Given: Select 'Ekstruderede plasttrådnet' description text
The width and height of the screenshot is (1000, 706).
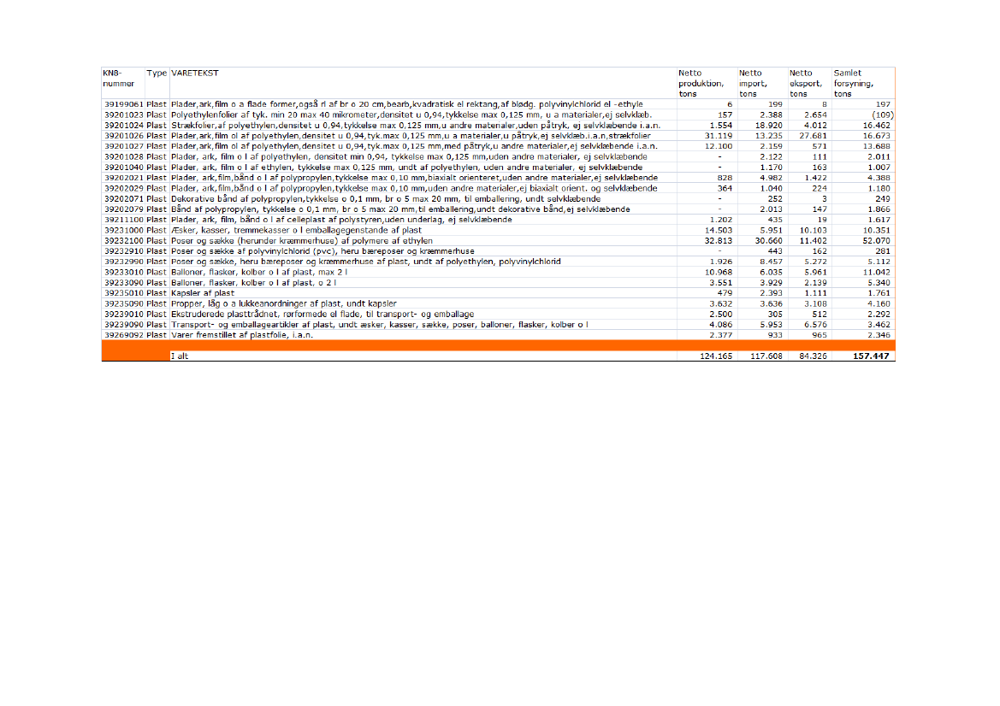Looking at the screenshot, I should pos(322,315).
